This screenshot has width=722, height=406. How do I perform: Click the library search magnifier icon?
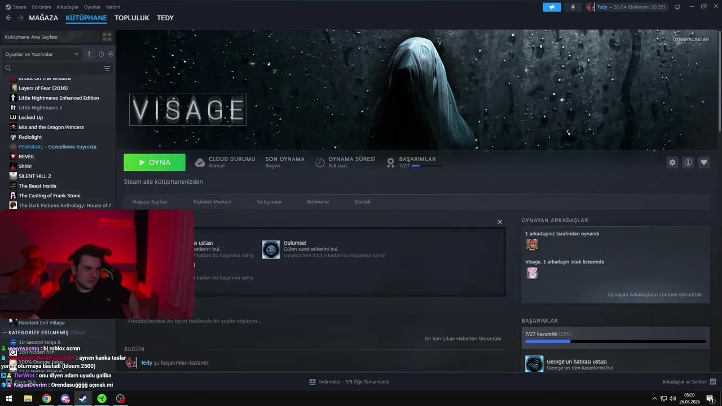[x=8, y=68]
